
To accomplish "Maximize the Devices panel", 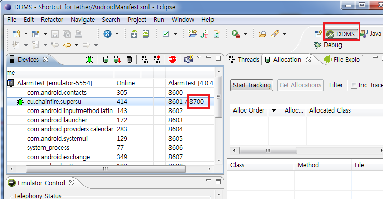I will click(218, 58).
